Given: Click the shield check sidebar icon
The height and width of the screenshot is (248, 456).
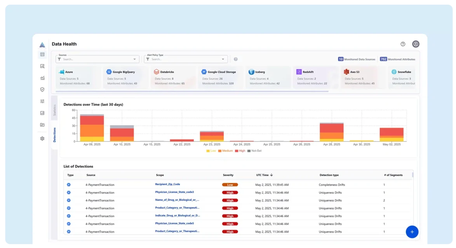Looking at the screenshot, I should pos(42,90).
